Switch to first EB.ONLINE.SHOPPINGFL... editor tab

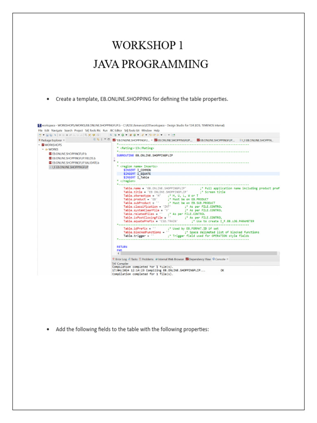(132, 140)
